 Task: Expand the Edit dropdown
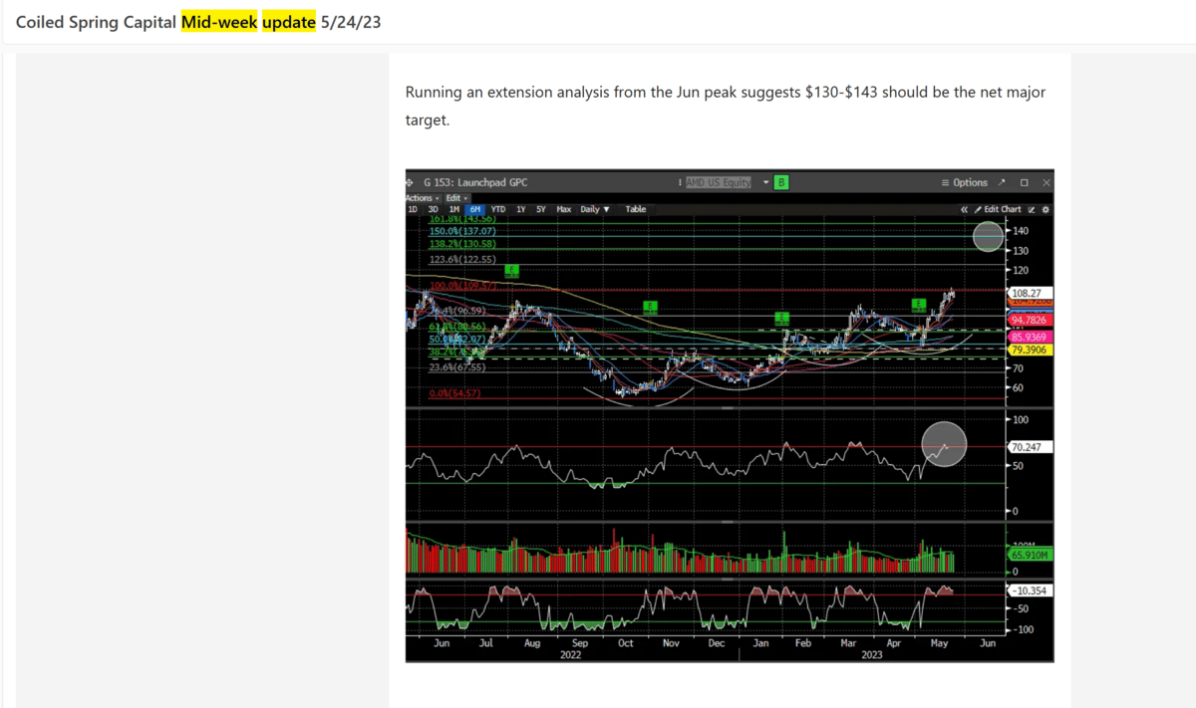click(x=458, y=198)
